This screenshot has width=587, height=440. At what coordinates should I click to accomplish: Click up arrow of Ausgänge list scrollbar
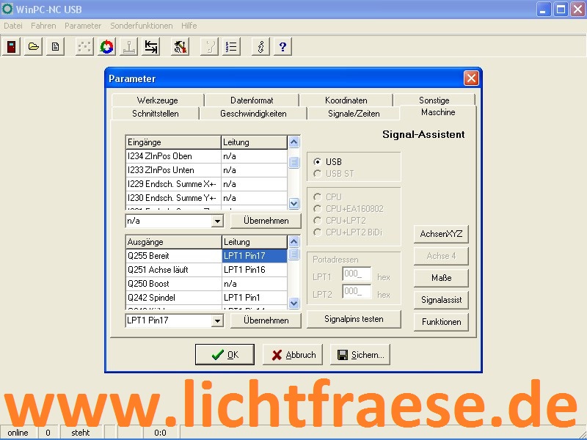coord(294,242)
